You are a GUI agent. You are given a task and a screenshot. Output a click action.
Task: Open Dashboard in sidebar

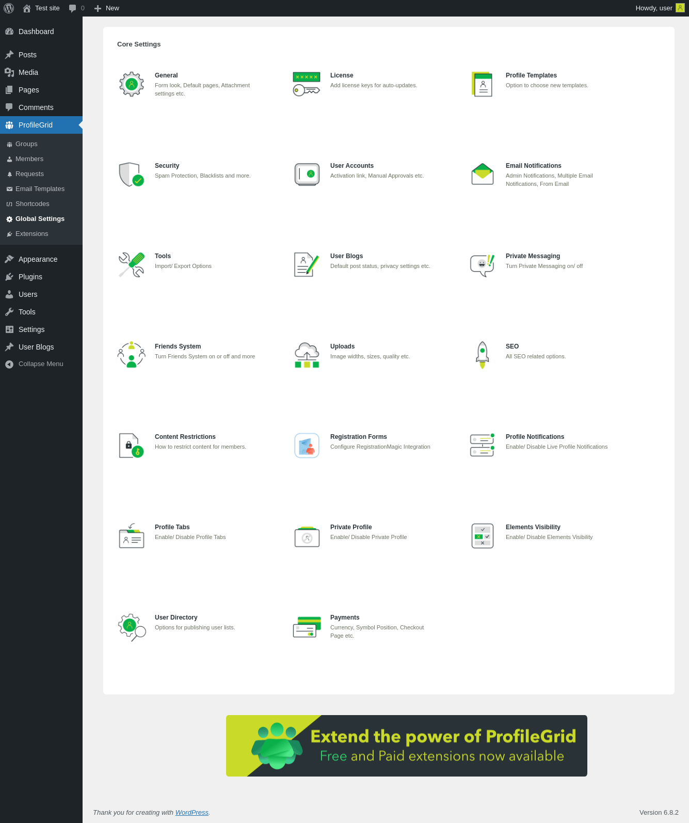coord(41,31)
